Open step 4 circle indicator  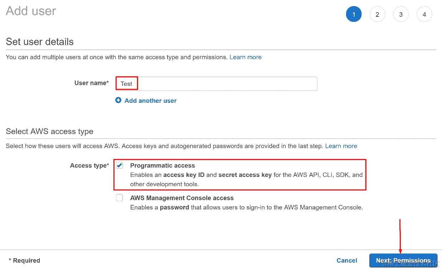[424, 14]
